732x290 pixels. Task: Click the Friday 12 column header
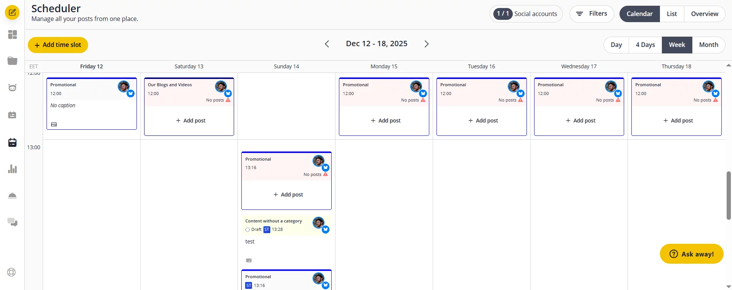click(91, 66)
